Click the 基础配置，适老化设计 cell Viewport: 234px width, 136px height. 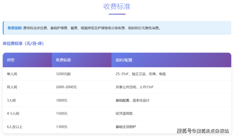[x=132, y=100]
